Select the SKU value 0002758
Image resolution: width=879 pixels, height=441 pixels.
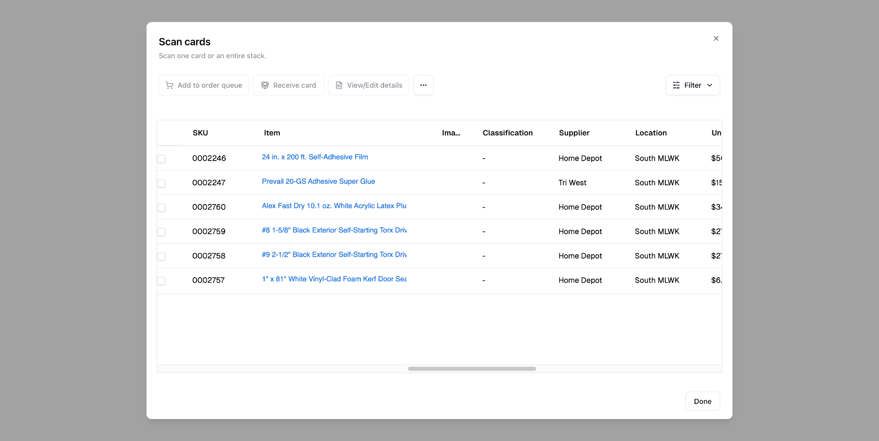(209, 256)
